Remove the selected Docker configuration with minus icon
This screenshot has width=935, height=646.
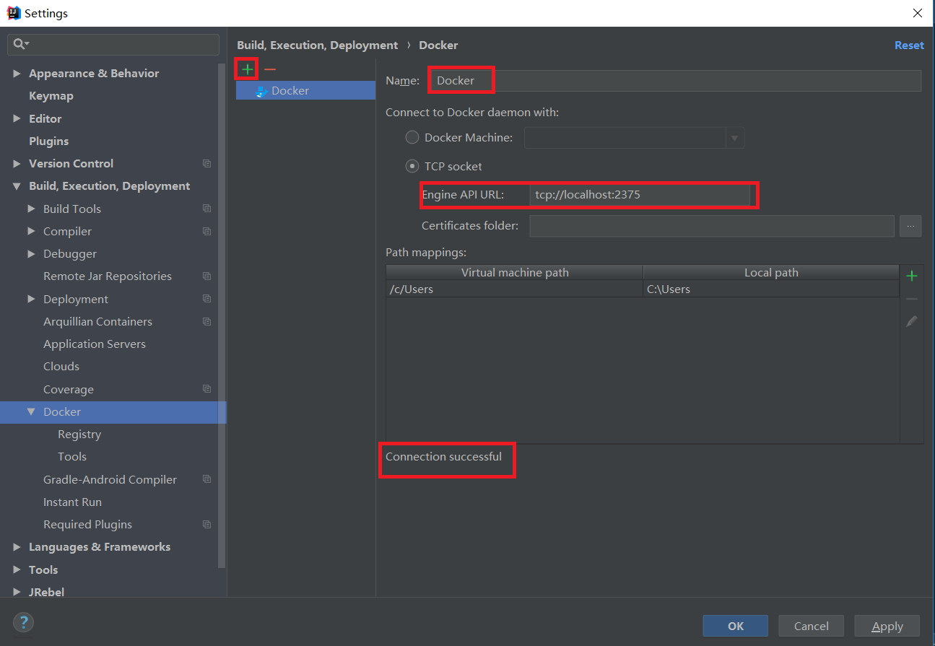pos(270,69)
